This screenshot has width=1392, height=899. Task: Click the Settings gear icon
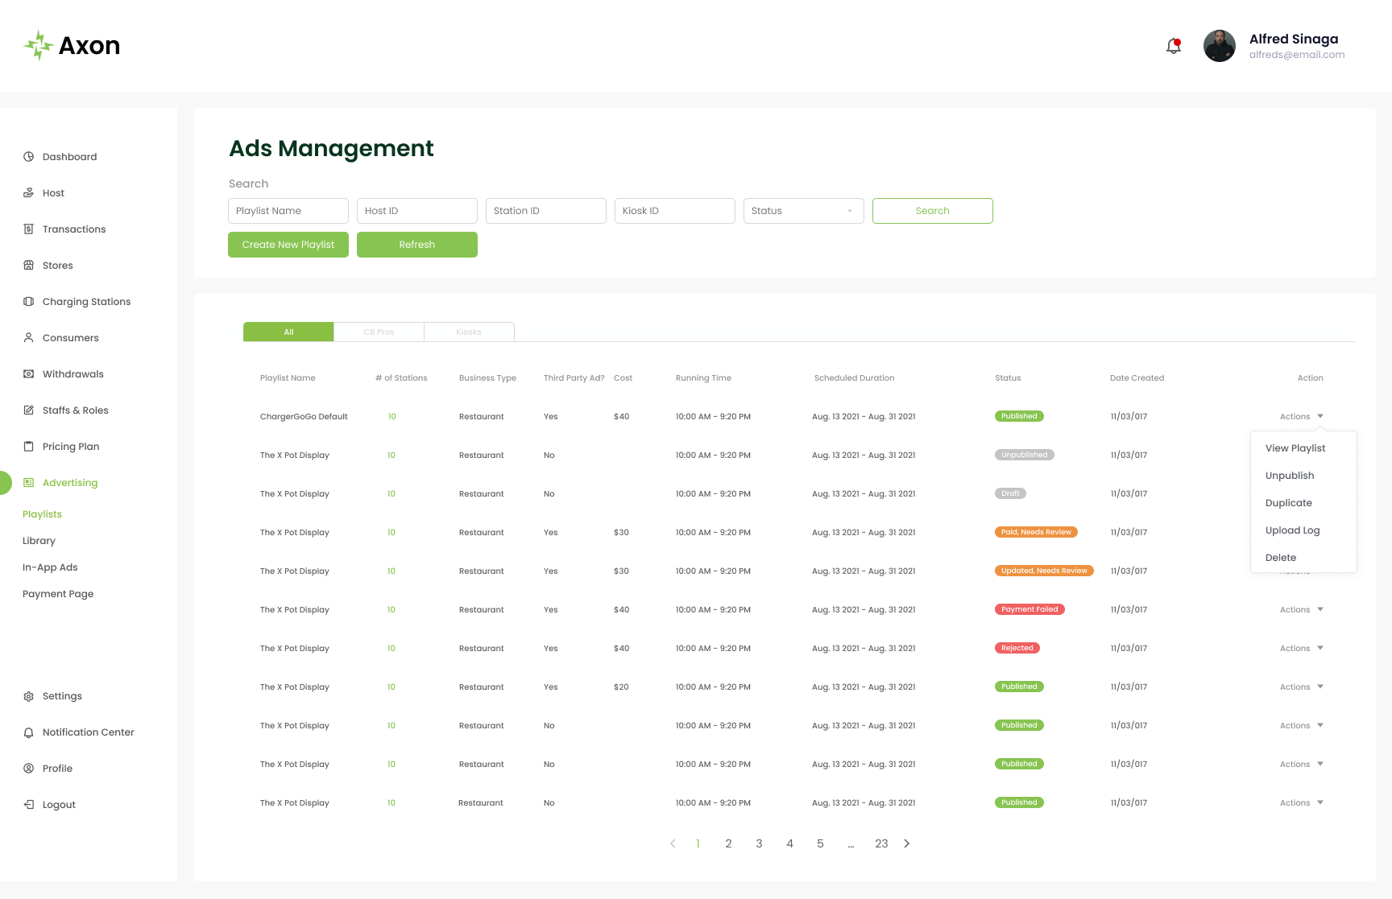pyautogui.click(x=28, y=696)
